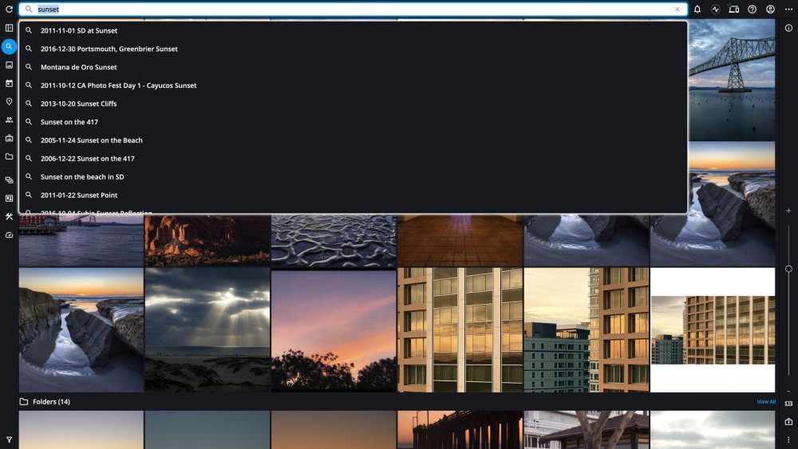Open the account profile icon

(771, 9)
